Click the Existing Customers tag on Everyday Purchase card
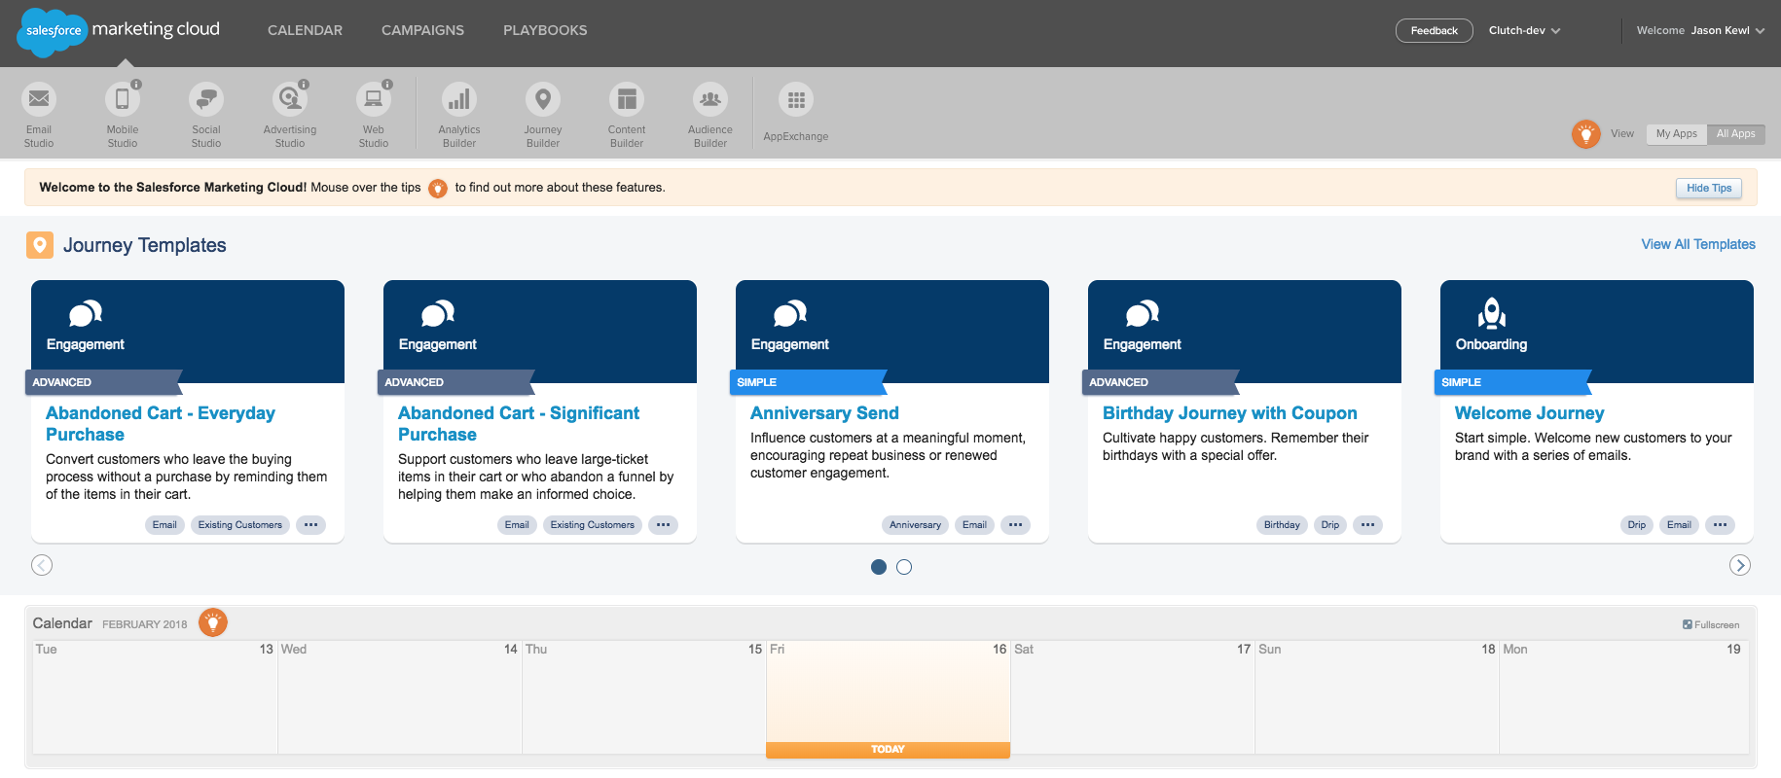This screenshot has height=778, width=1781. coord(240,525)
